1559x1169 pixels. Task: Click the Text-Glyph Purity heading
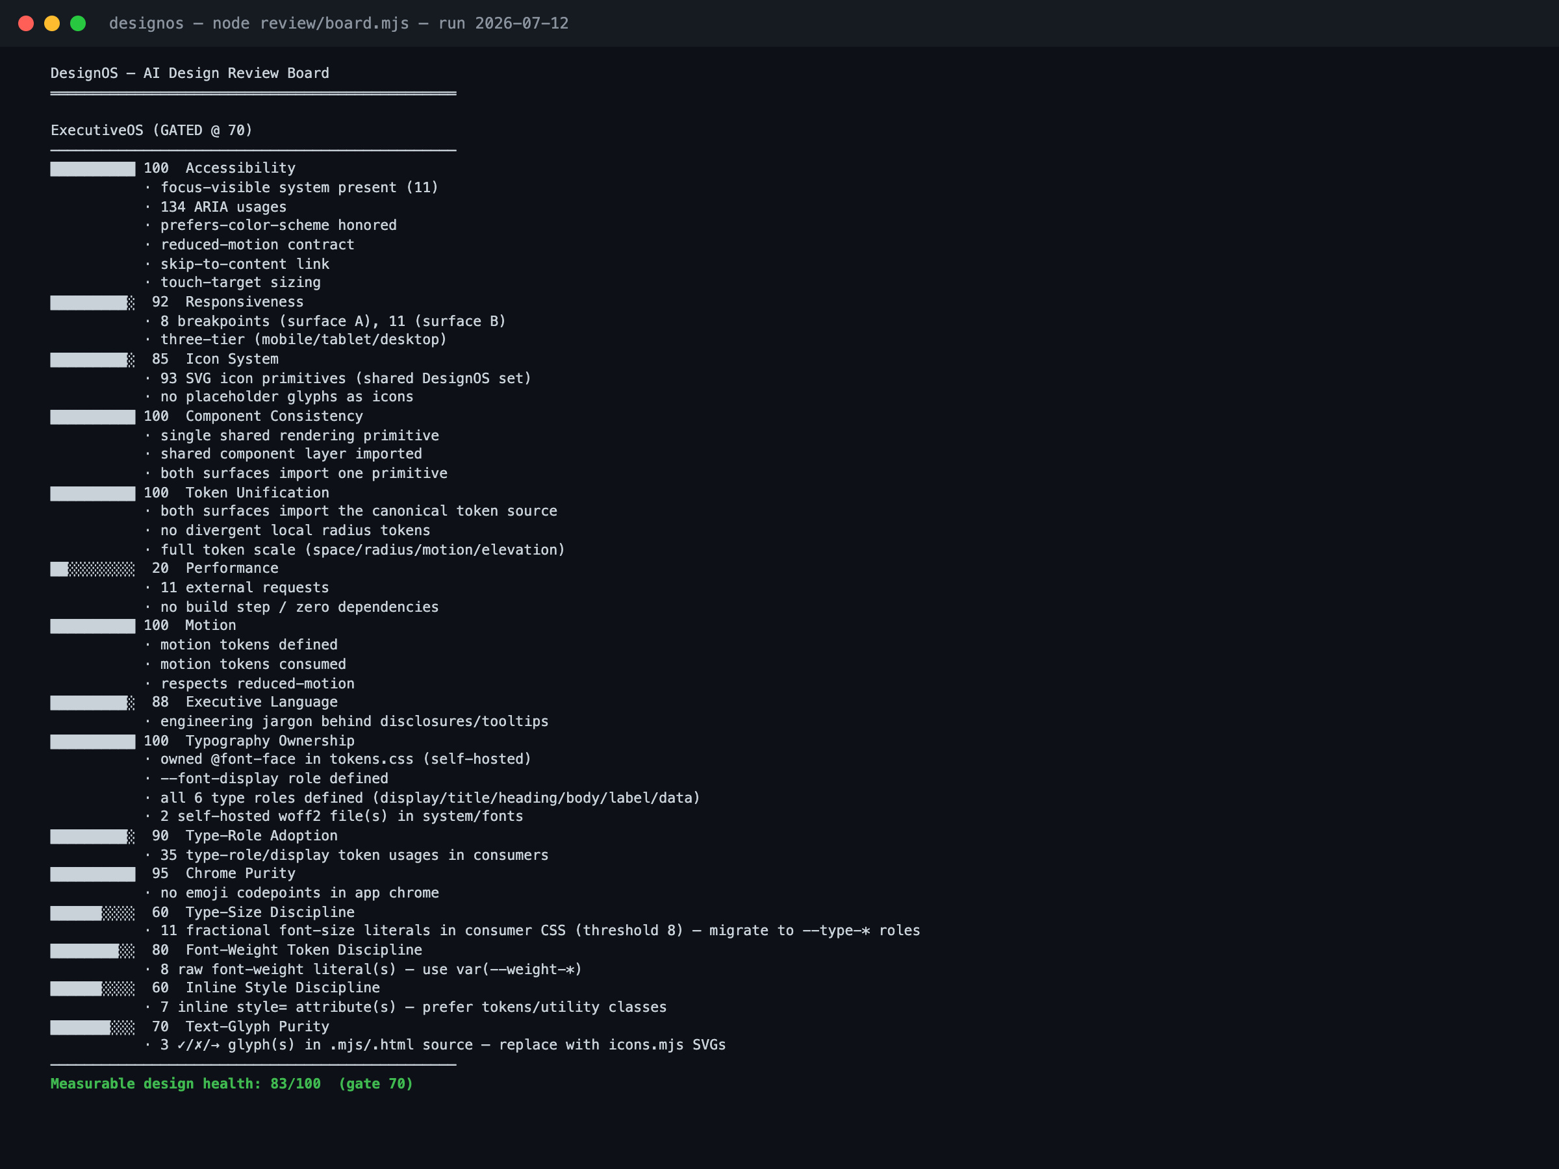[257, 1027]
